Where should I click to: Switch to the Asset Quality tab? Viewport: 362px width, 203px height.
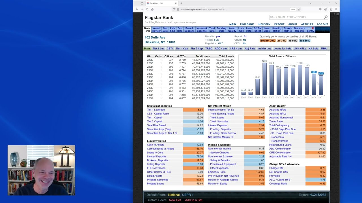232,30
